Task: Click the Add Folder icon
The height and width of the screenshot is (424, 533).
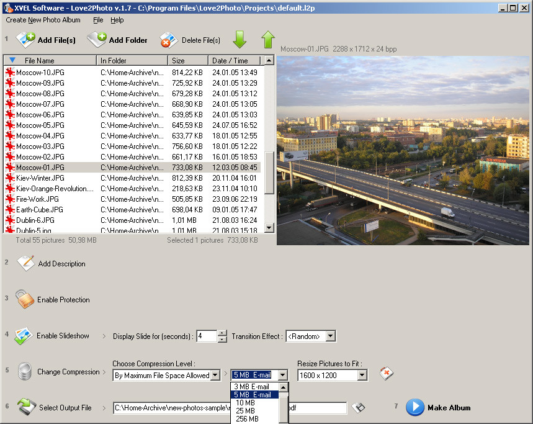Action: (x=97, y=40)
